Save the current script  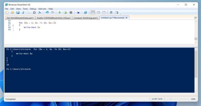click(18, 12)
